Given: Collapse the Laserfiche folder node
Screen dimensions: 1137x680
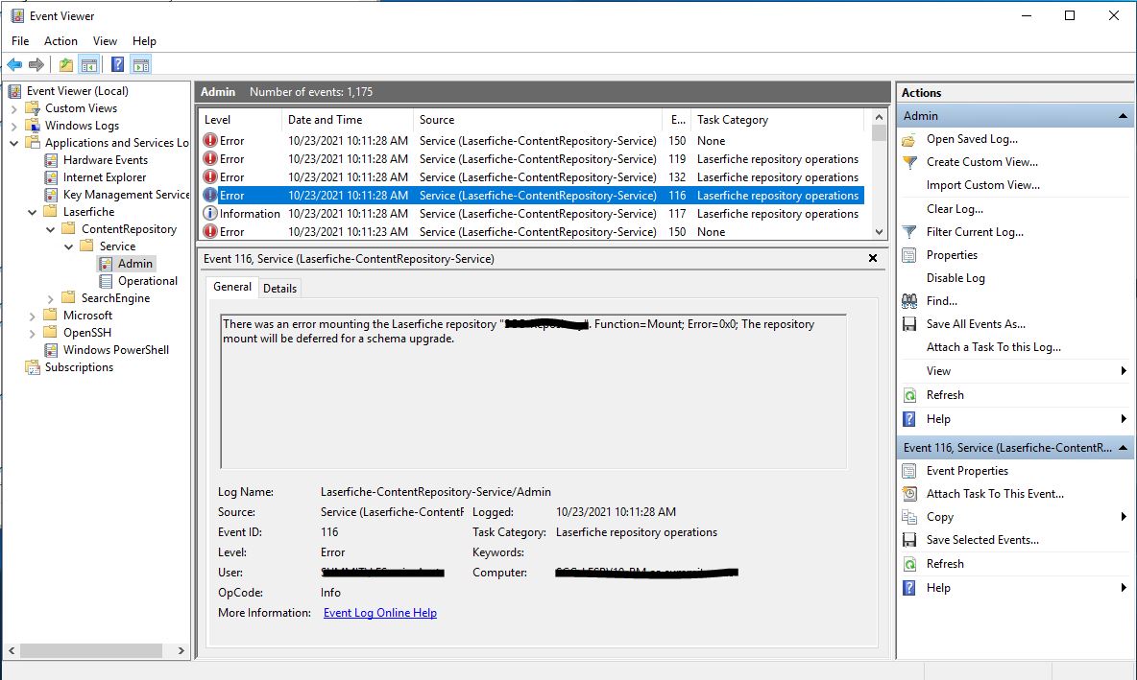Looking at the screenshot, I should [33, 212].
